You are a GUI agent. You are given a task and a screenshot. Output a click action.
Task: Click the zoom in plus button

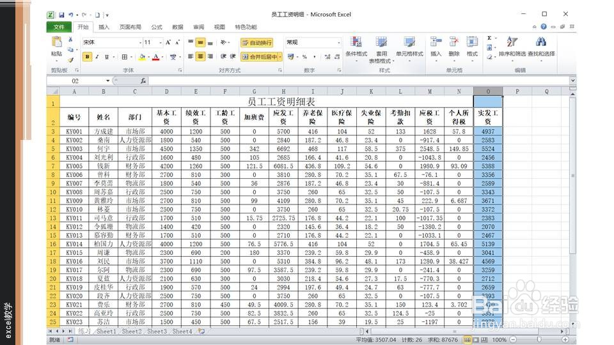(x=565, y=340)
